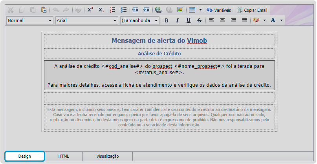Toggle bold formatting
This screenshot has width=317, height=164.
[167, 21]
